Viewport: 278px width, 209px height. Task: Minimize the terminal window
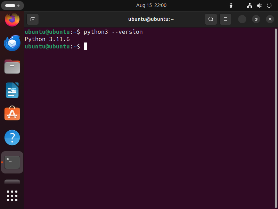[242, 19]
